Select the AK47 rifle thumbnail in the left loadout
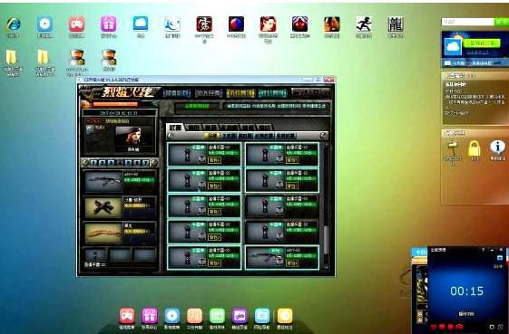Image resolution: width=509 pixels, height=334 pixels. pos(103,181)
